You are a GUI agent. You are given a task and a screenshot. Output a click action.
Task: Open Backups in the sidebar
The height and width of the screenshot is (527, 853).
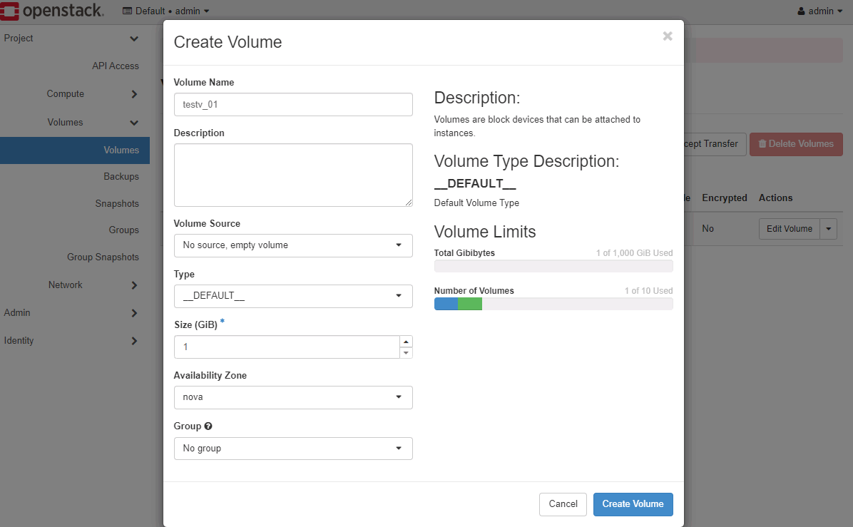(121, 176)
